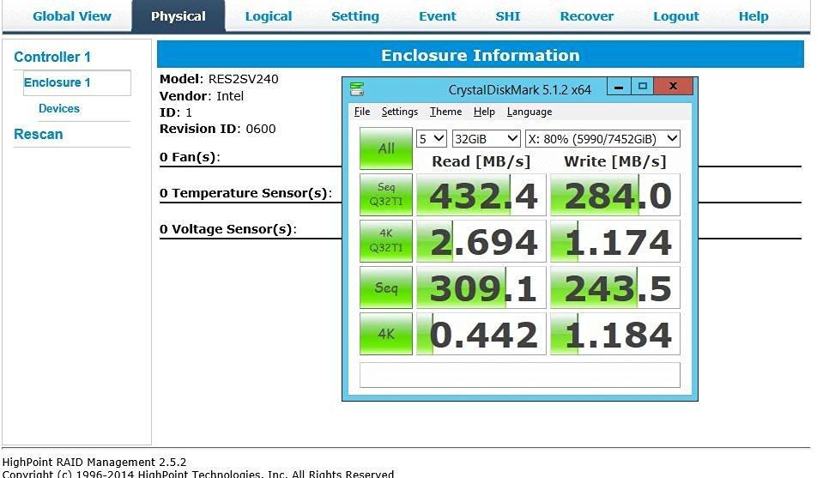Open CrystalDiskMark's Help menu
The height and width of the screenshot is (478, 823).
coord(484,112)
